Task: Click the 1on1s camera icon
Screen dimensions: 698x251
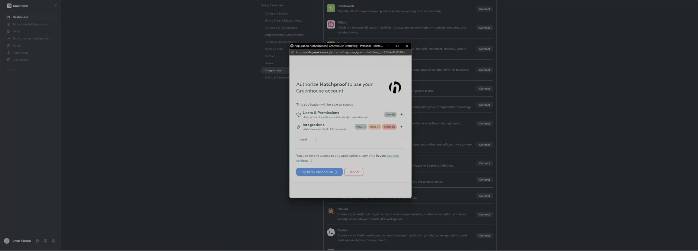Action: click(9, 31)
